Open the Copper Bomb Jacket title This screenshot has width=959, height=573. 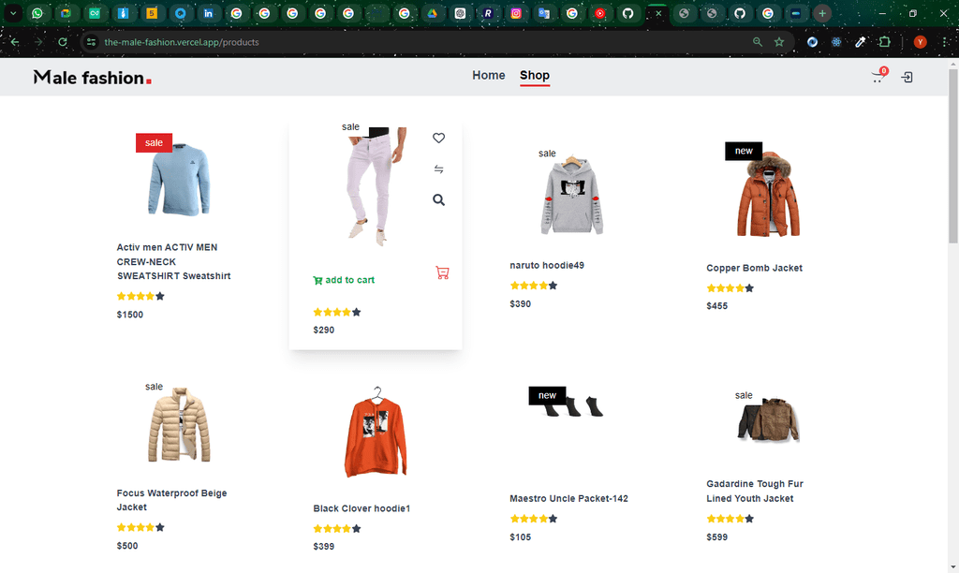click(754, 268)
